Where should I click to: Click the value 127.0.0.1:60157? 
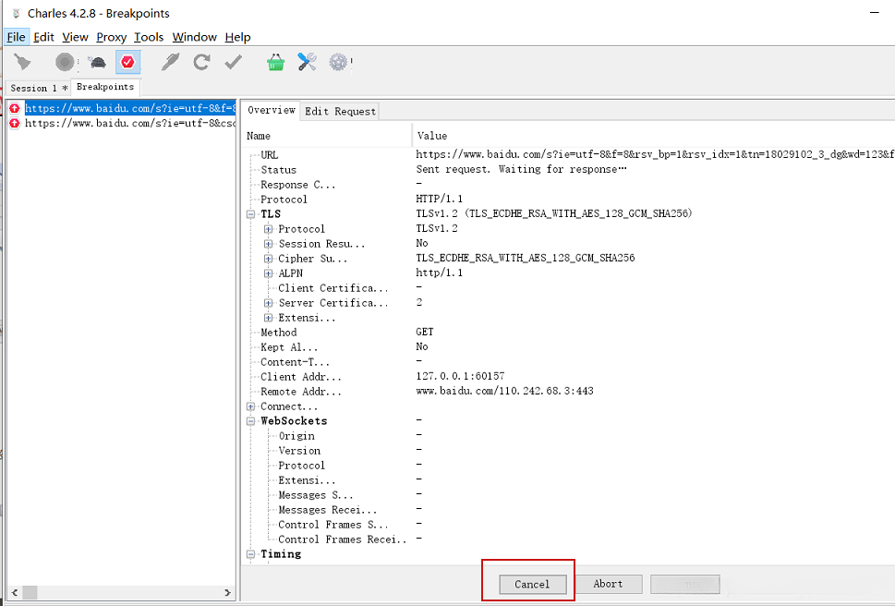tap(460, 376)
